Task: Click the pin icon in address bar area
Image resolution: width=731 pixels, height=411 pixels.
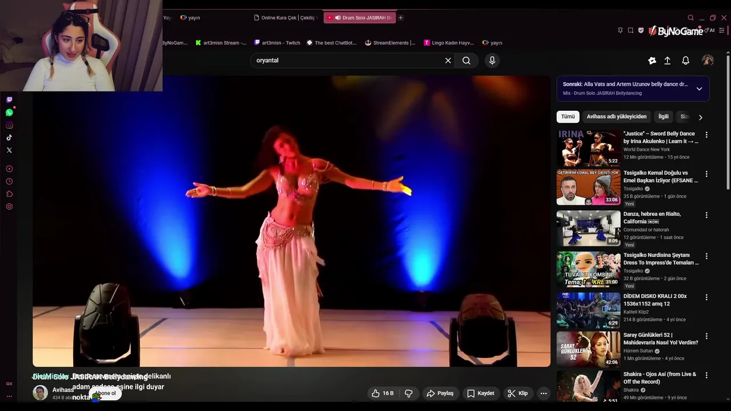Action: [x=620, y=30]
